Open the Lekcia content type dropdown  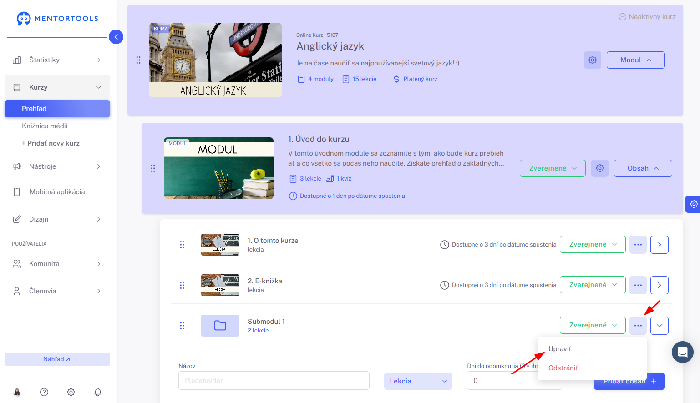click(x=418, y=381)
